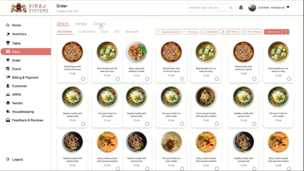The width and height of the screenshot is (304, 171).
Task: Click the Add Dish button
Action: 210,32
